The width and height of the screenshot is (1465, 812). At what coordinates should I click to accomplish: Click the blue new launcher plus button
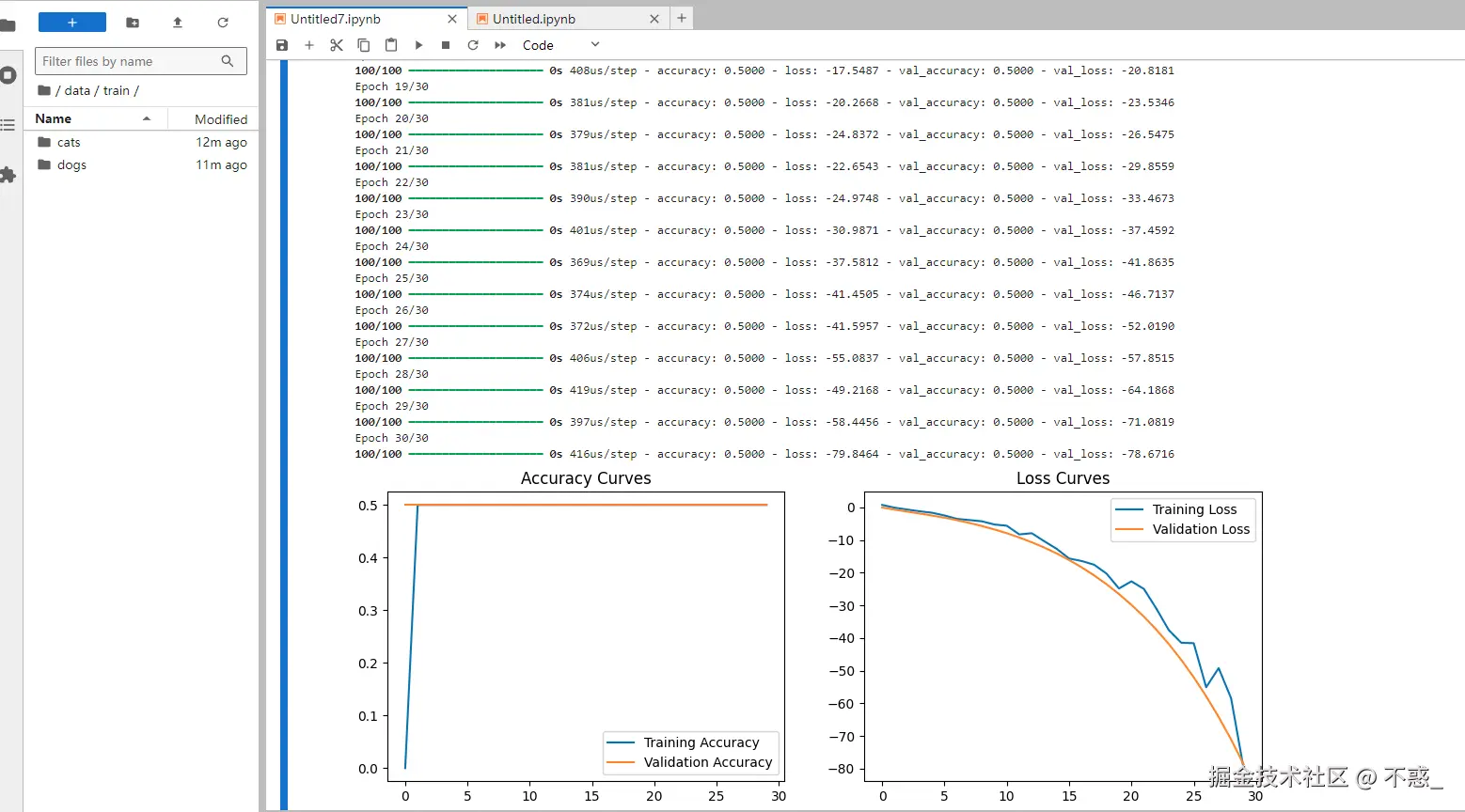[x=72, y=23]
